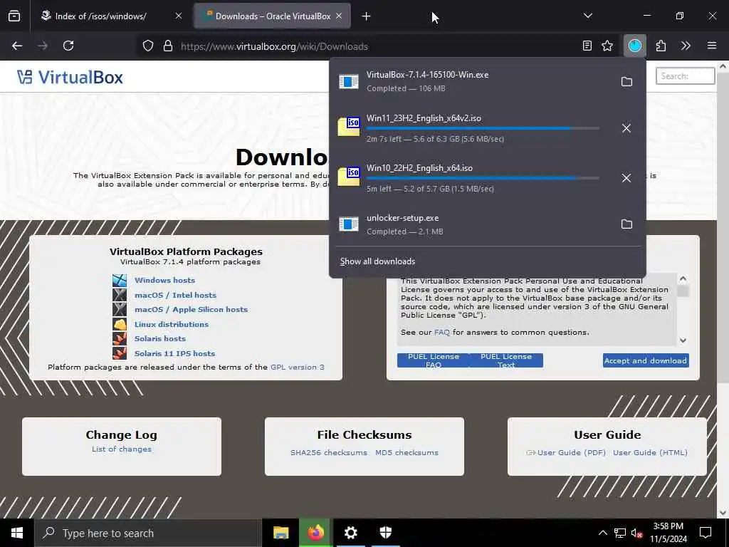Click the PUEL License FAQ button
Viewport: 729px width, 547px height.
click(434, 360)
